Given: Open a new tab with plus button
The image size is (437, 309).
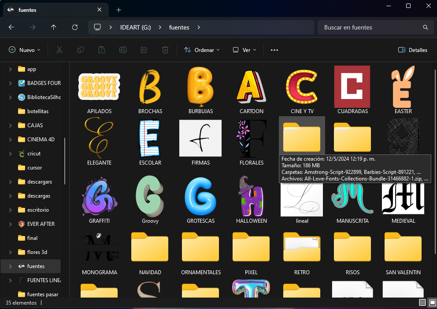Looking at the screenshot, I should 119,10.
